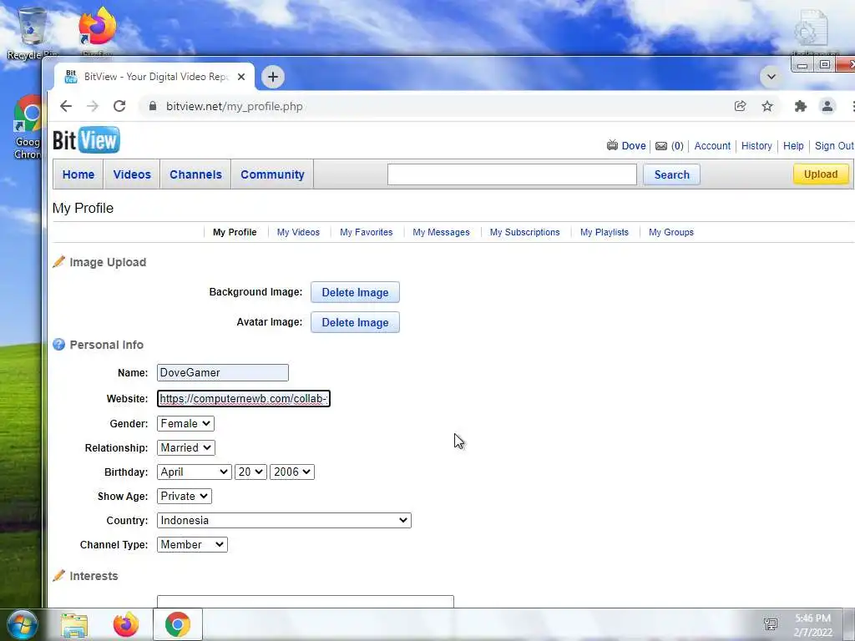855x641 pixels.
Task: Open File Explorer from the taskbar
Action: [74, 625]
